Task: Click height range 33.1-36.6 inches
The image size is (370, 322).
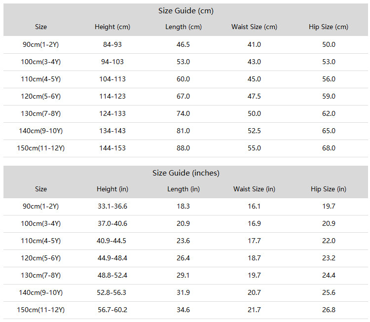Action: pos(112,206)
